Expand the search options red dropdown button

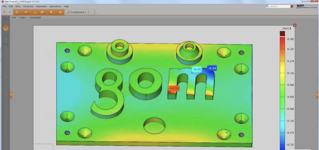point(292,6)
